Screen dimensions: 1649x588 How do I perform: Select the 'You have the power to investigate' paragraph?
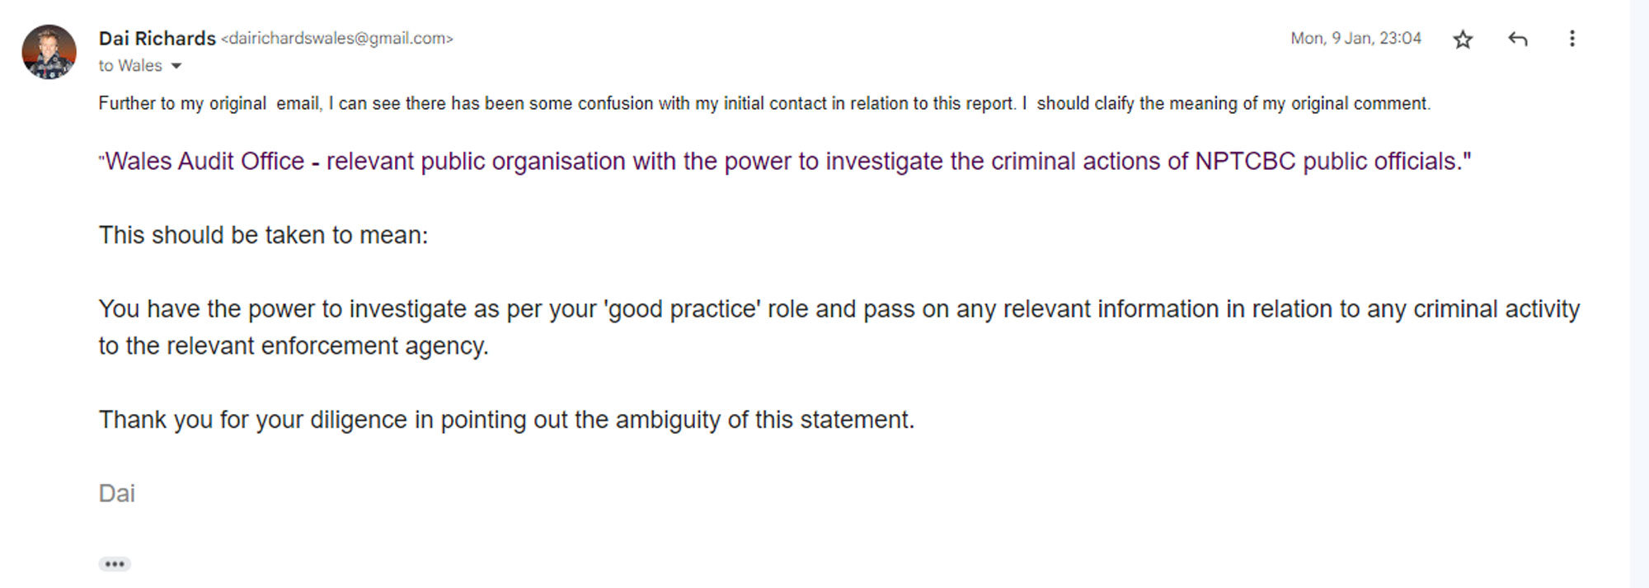pyautogui.click(x=839, y=327)
